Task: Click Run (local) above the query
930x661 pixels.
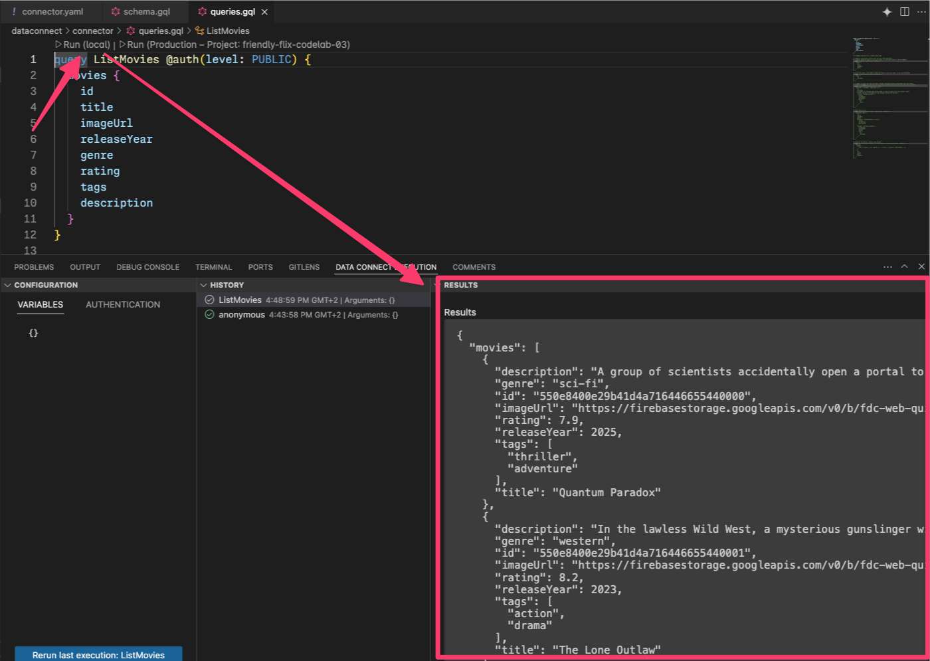Action: (x=83, y=45)
